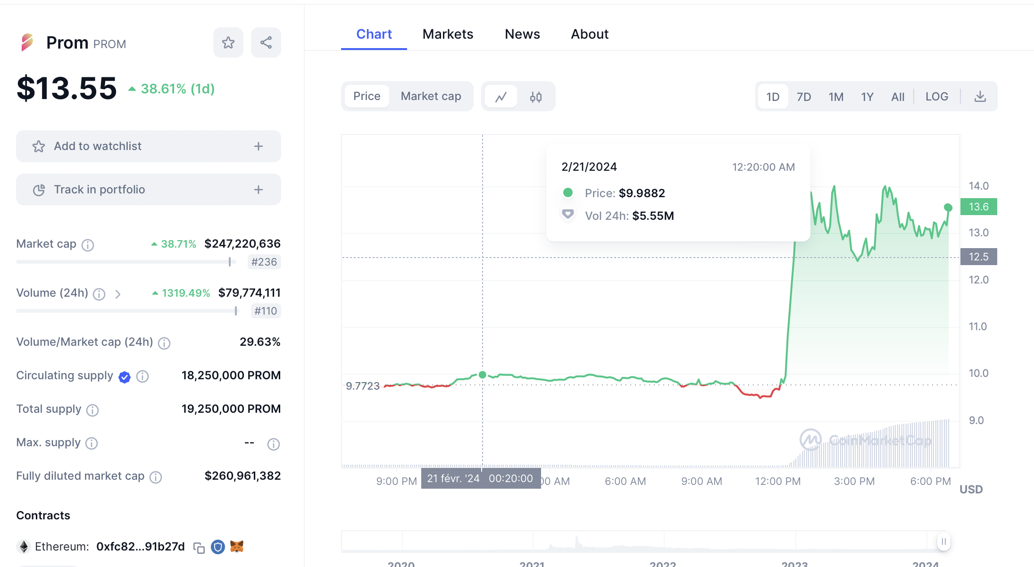
Task: Open the News tab
Action: click(x=522, y=34)
